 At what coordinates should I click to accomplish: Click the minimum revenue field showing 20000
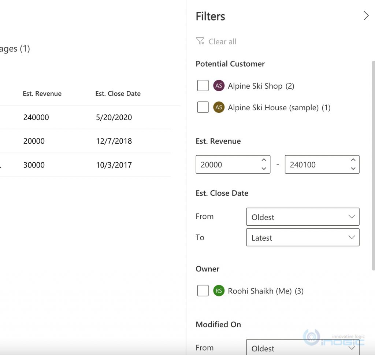(227, 164)
